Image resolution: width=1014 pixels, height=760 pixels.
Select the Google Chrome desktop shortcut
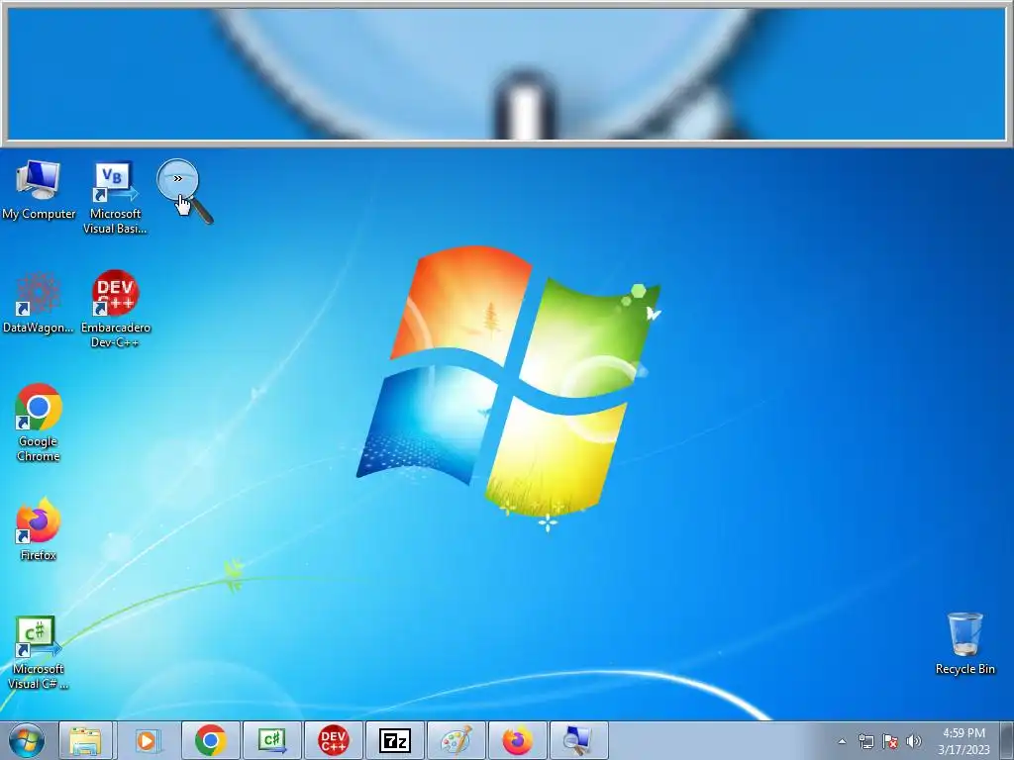click(39, 423)
